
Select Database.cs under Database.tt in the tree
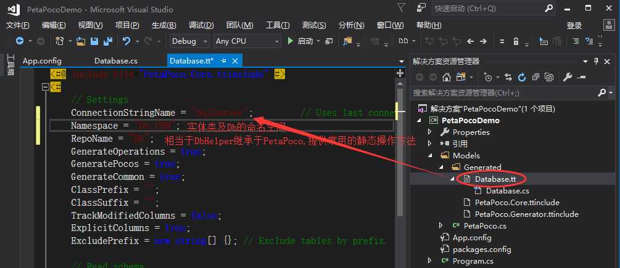click(x=507, y=190)
